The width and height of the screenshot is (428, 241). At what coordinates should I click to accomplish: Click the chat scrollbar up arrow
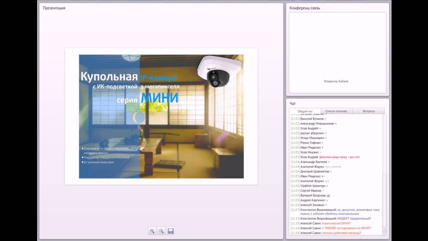[384, 229]
